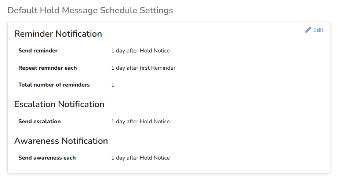This screenshot has height=186, width=343.
Task: Click the word Awareness in the section heading
Action: (37, 141)
